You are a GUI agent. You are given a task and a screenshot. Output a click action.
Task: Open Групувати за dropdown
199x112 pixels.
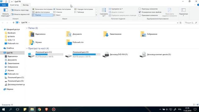click(116, 9)
